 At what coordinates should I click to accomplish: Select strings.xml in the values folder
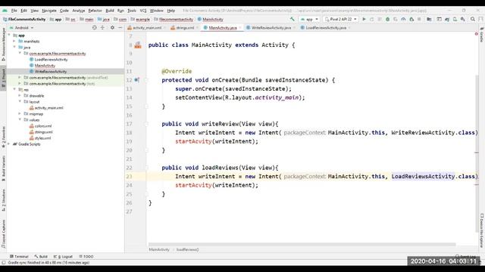[43, 132]
